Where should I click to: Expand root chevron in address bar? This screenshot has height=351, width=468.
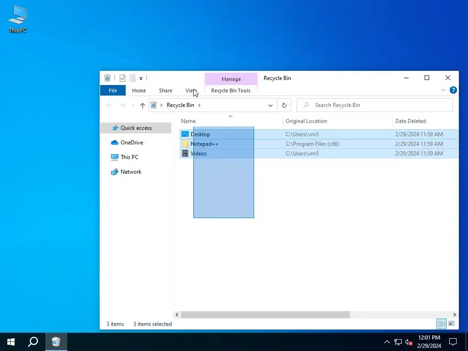click(161, 105)
